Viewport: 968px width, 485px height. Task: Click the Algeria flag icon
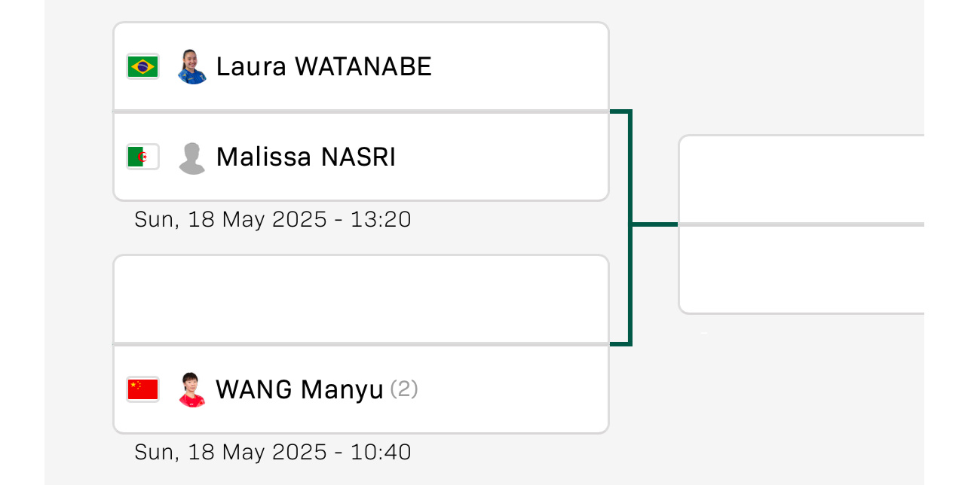(142, 157)
